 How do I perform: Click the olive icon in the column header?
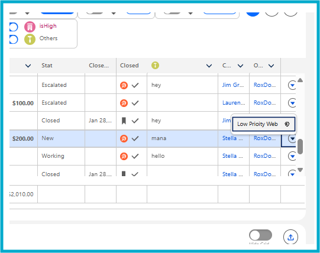point(155,65)
